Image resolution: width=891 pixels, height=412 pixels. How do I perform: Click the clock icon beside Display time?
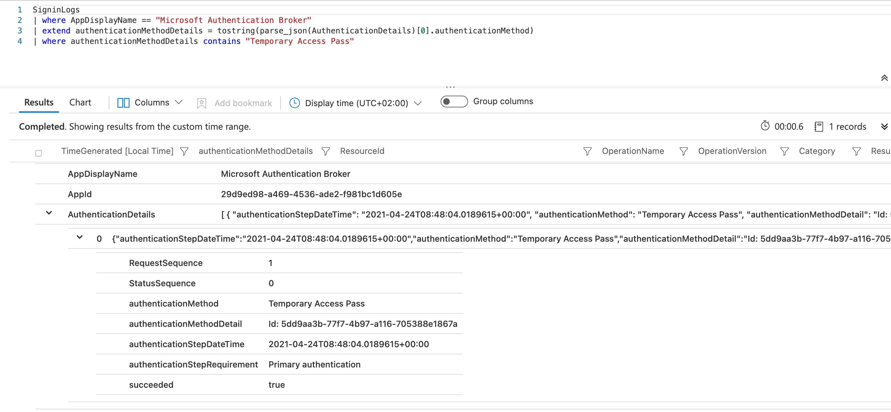coord(294,103)
